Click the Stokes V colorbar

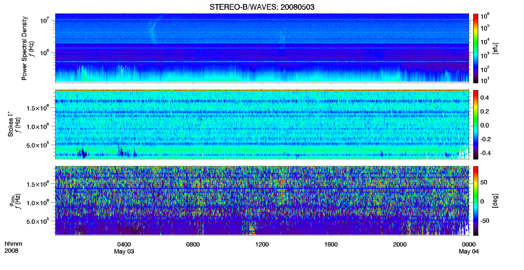(x=475, y=124)
